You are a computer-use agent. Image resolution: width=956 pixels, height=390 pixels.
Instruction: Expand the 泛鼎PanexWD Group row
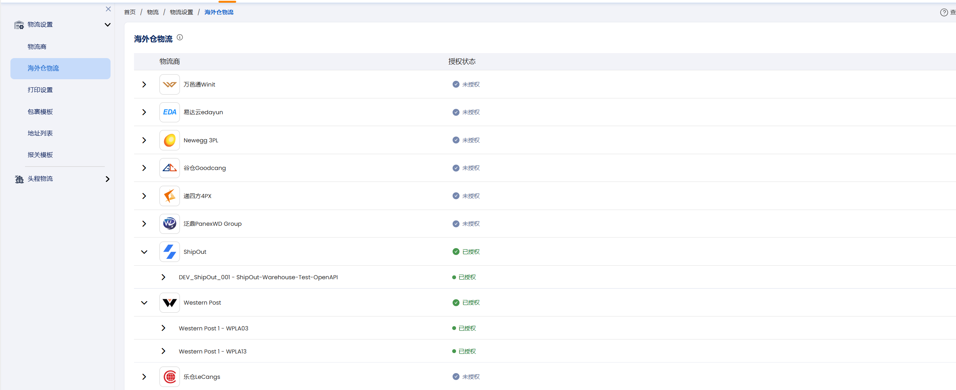tap(144, 224)
